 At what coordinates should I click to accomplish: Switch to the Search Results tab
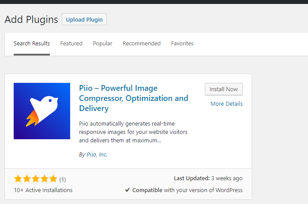click(32, 43)
